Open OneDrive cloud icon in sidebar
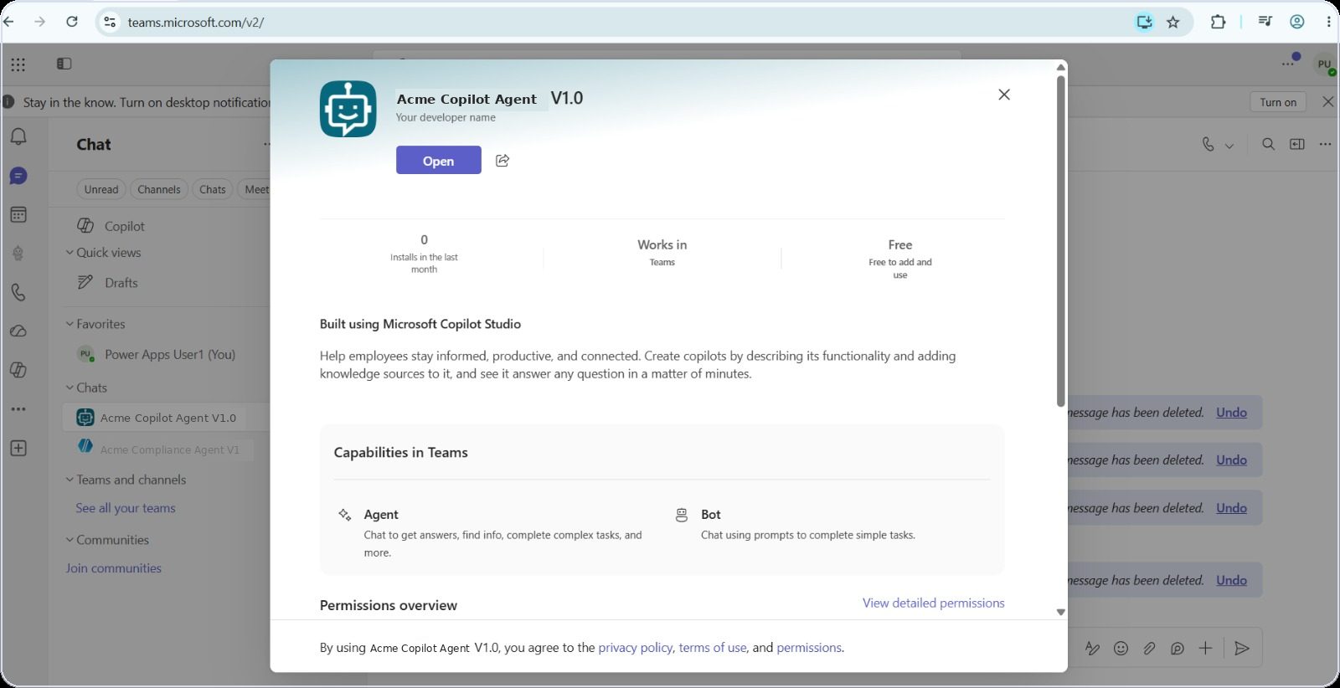 tap(18, 331)
